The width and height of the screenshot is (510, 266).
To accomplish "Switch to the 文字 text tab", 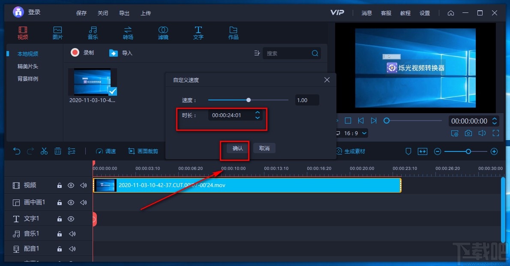I will [198, 32].
